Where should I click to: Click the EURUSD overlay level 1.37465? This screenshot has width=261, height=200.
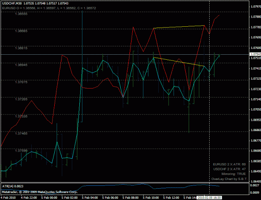21,134
